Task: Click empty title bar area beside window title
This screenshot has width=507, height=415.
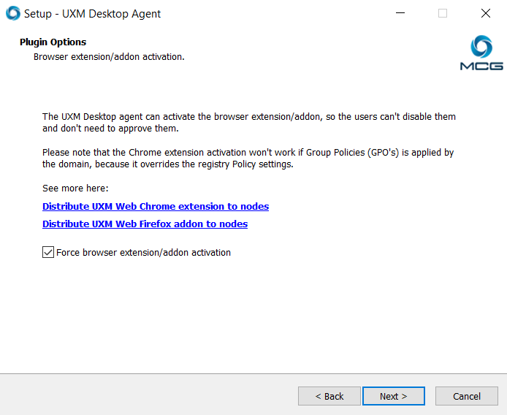Action: [x=278, y=13]
